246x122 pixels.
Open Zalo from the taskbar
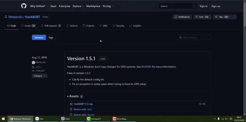pos(46,119)
